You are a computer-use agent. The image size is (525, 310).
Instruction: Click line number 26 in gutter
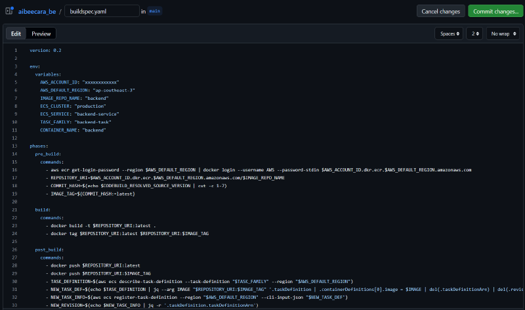14,250
